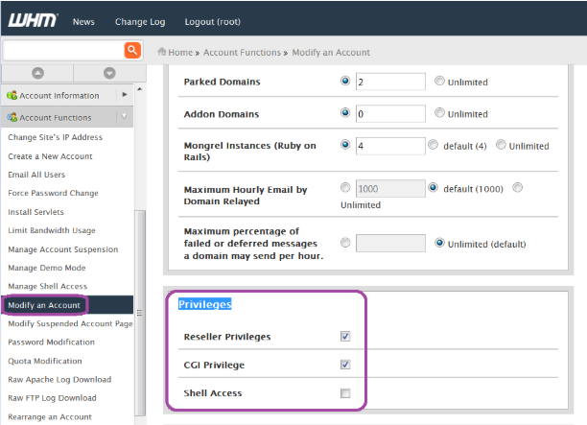587x425 pixels.
Task: Select Unlimited (default) for failed messages
Action: (439, 243)
